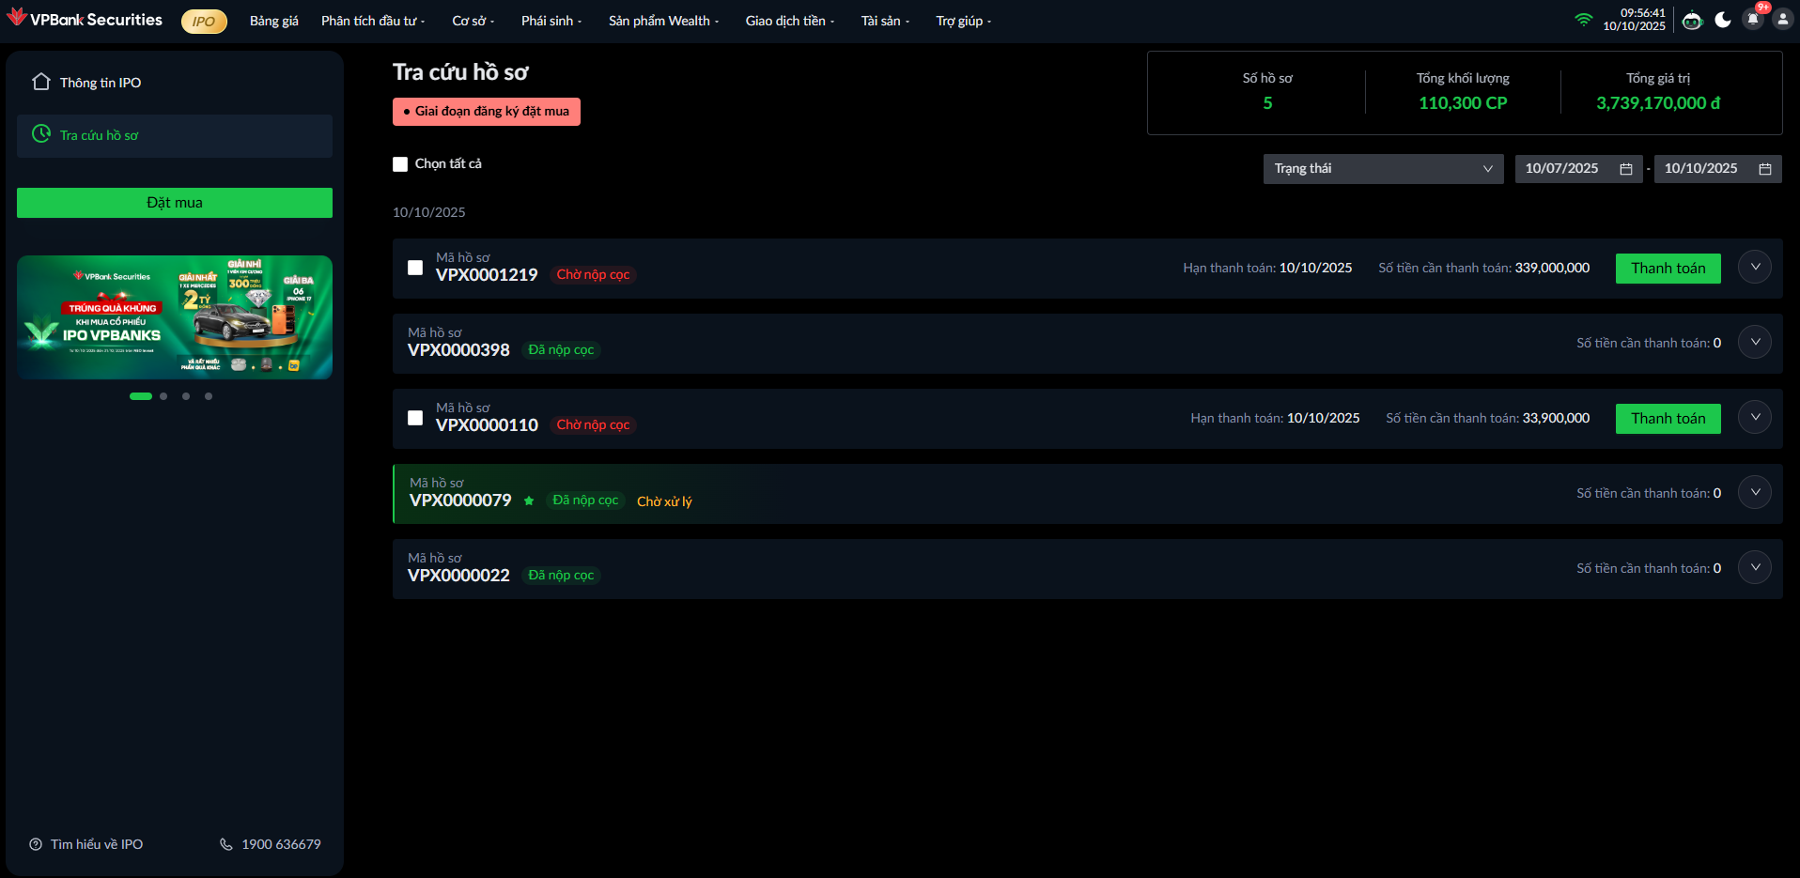Open the 'Giao dịch tiền' menu

tap(789, 21)
